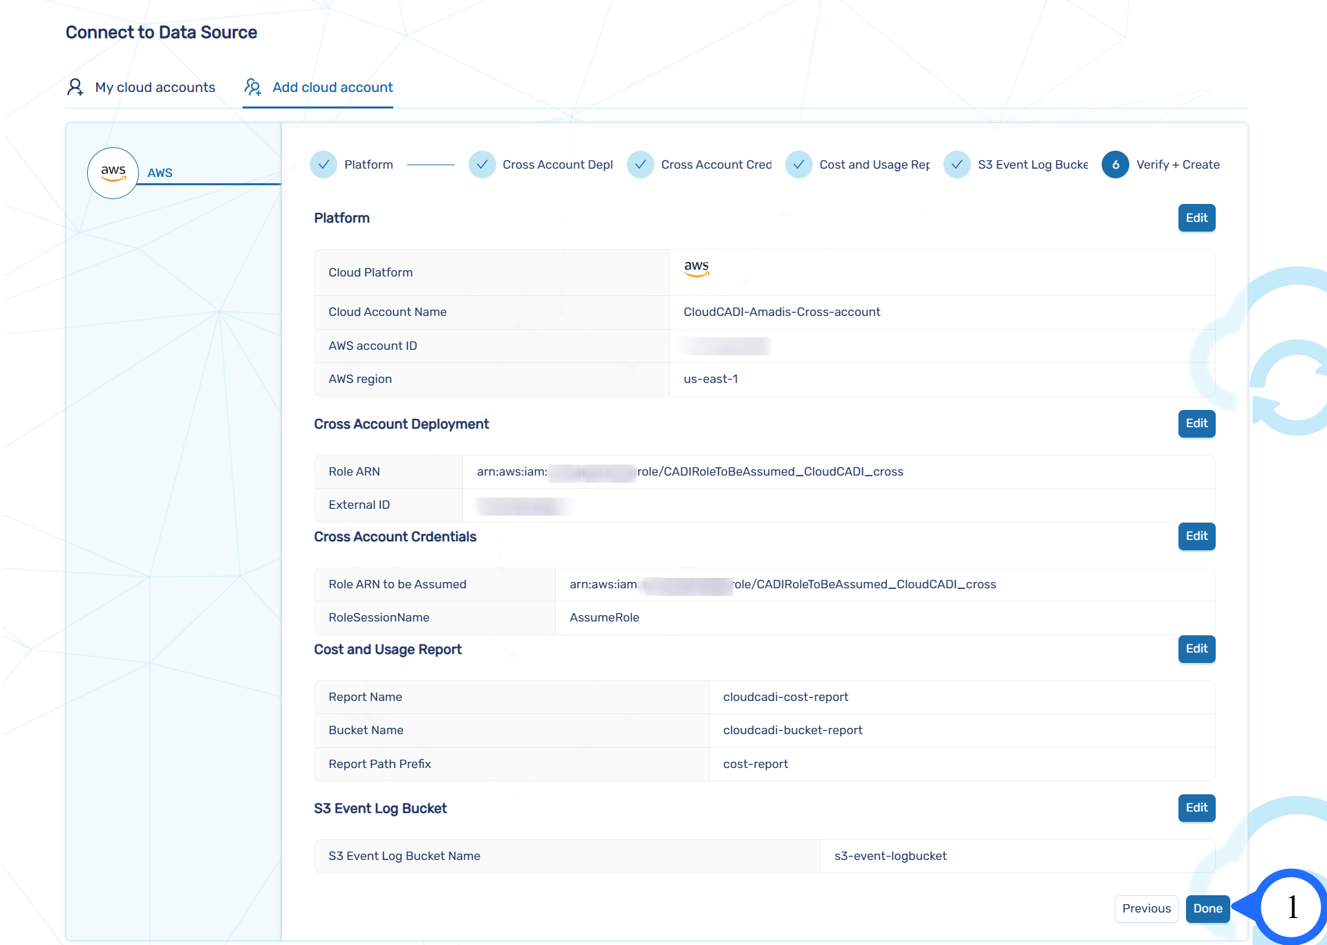The height and width of the screenshot is (945, 1327).
Task: Switch to My cloud accounts tab
Action: point(155,87)
